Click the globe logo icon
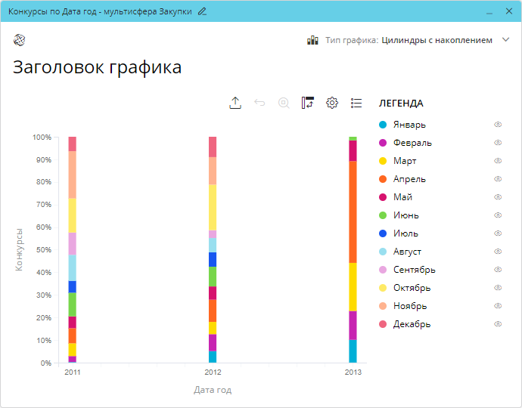The width and height of the screenshot is (522, 408). click(20, 40)
